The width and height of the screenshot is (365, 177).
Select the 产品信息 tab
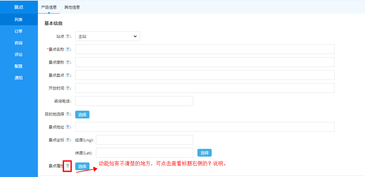tap(49, 7)
